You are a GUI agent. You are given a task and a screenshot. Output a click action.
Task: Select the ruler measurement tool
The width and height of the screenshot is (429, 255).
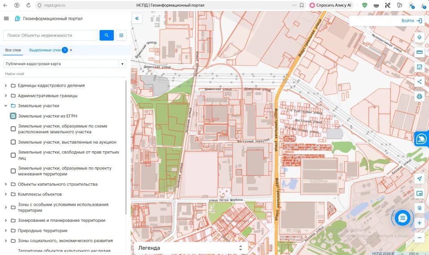[420, 52]
